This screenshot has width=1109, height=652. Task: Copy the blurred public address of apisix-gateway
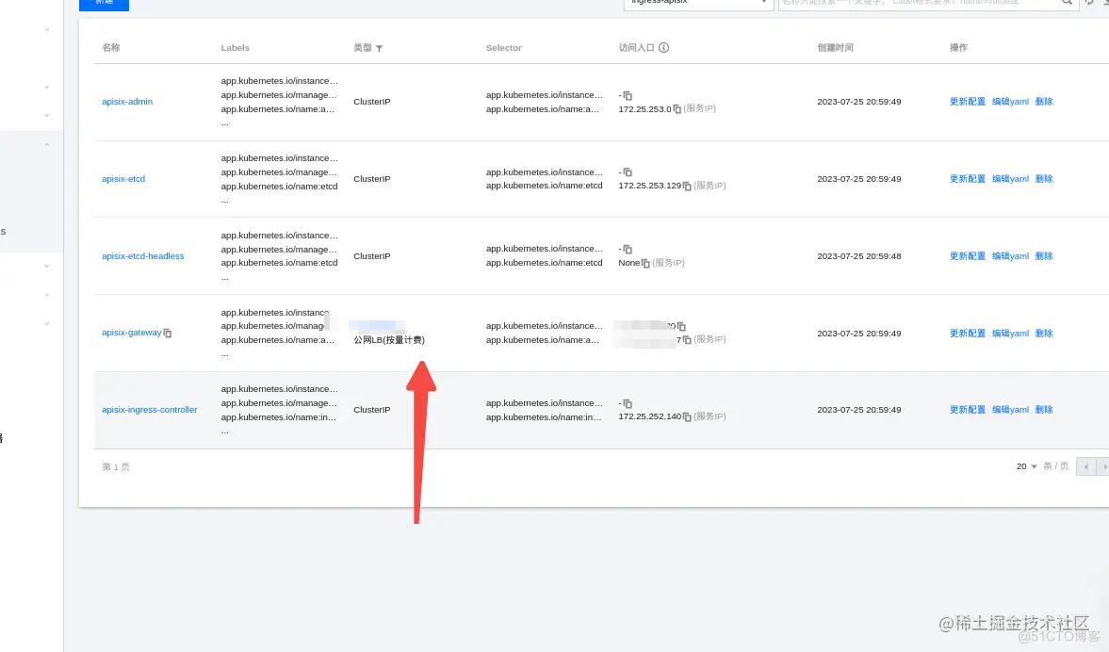pos(681,327)
